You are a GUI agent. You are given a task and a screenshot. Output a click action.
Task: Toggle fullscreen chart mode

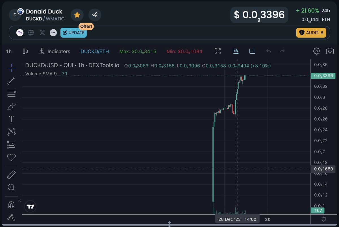point(218,51)
